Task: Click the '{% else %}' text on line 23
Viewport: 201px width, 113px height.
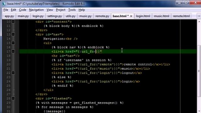Action: 62,77
